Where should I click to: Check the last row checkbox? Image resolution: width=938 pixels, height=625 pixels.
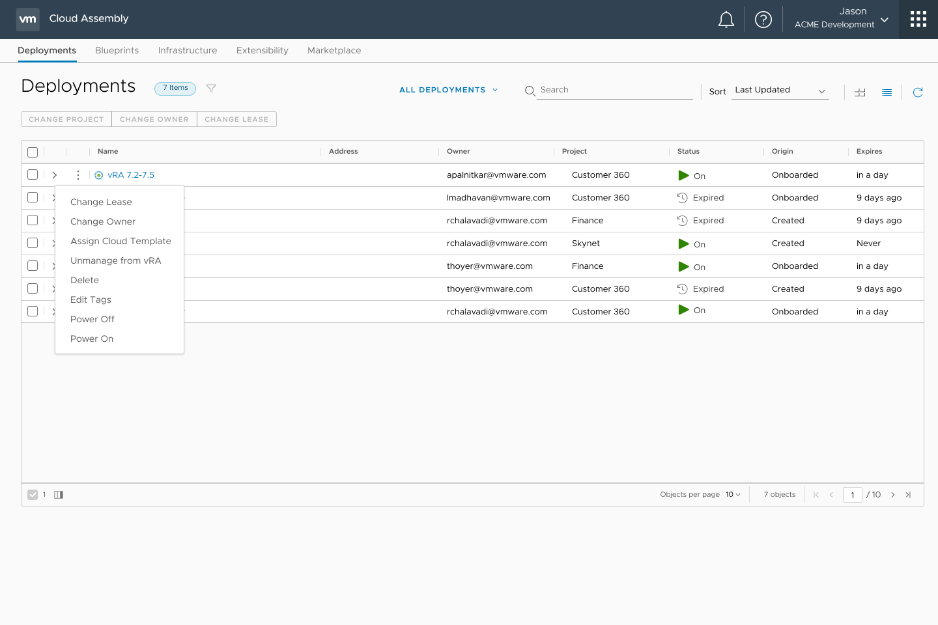click(x=33, y=311)
